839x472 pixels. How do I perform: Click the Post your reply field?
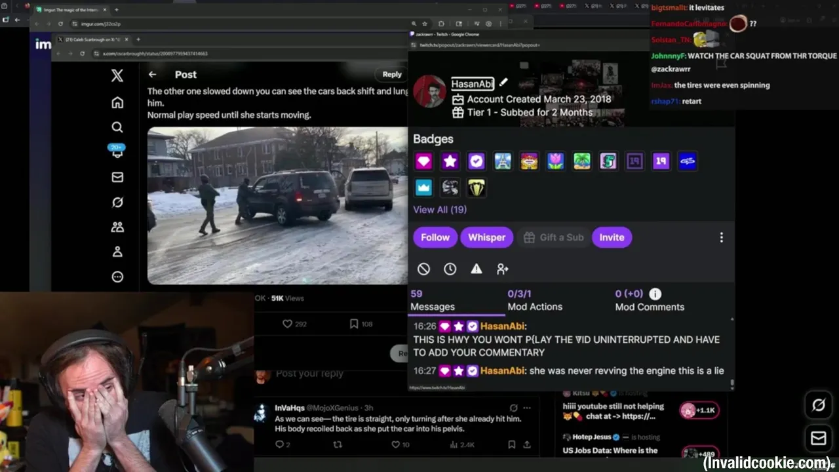[309, 374]
